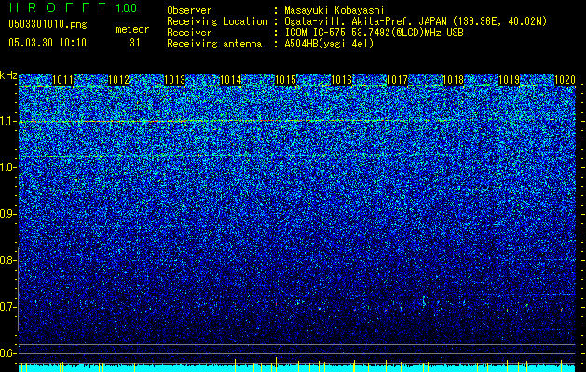Viewport: 586px width, 372px height.
Task: Click the 1018 time marker
Action: pyautogui.click(x=453, y=80)
